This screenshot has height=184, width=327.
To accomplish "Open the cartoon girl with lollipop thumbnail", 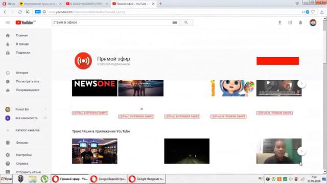I will (232, 88).
